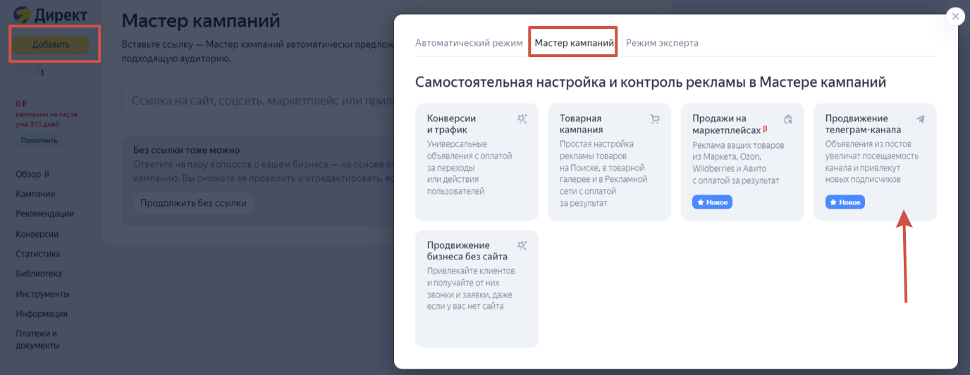Open the Режим эксперта tab
The height and width of the screenshot is (375, 970).
[662, 42]
